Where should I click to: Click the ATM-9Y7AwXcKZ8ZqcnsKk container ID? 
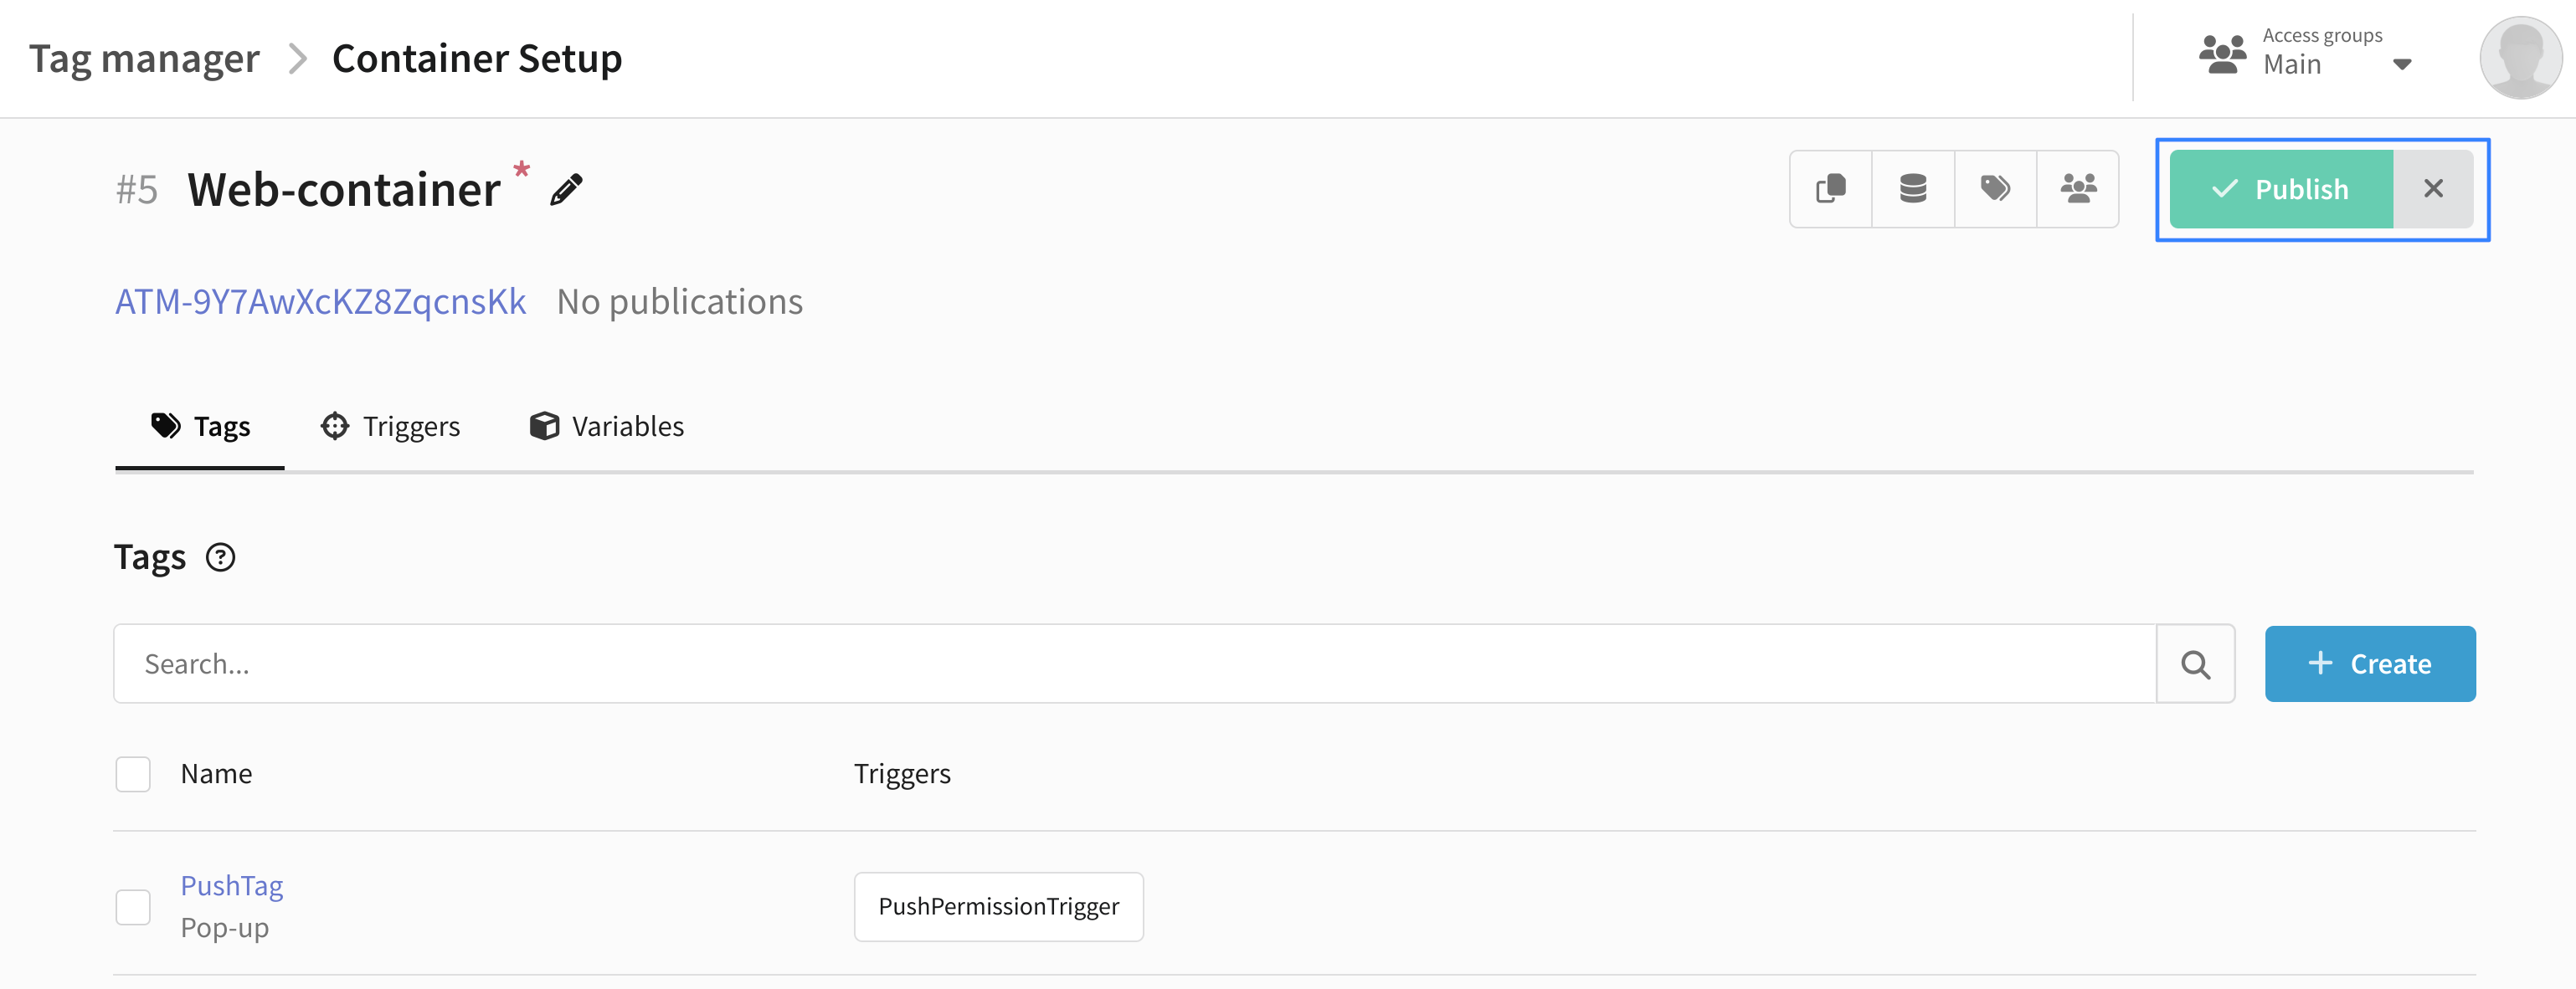pyautogui.click(x=321, y=302)
